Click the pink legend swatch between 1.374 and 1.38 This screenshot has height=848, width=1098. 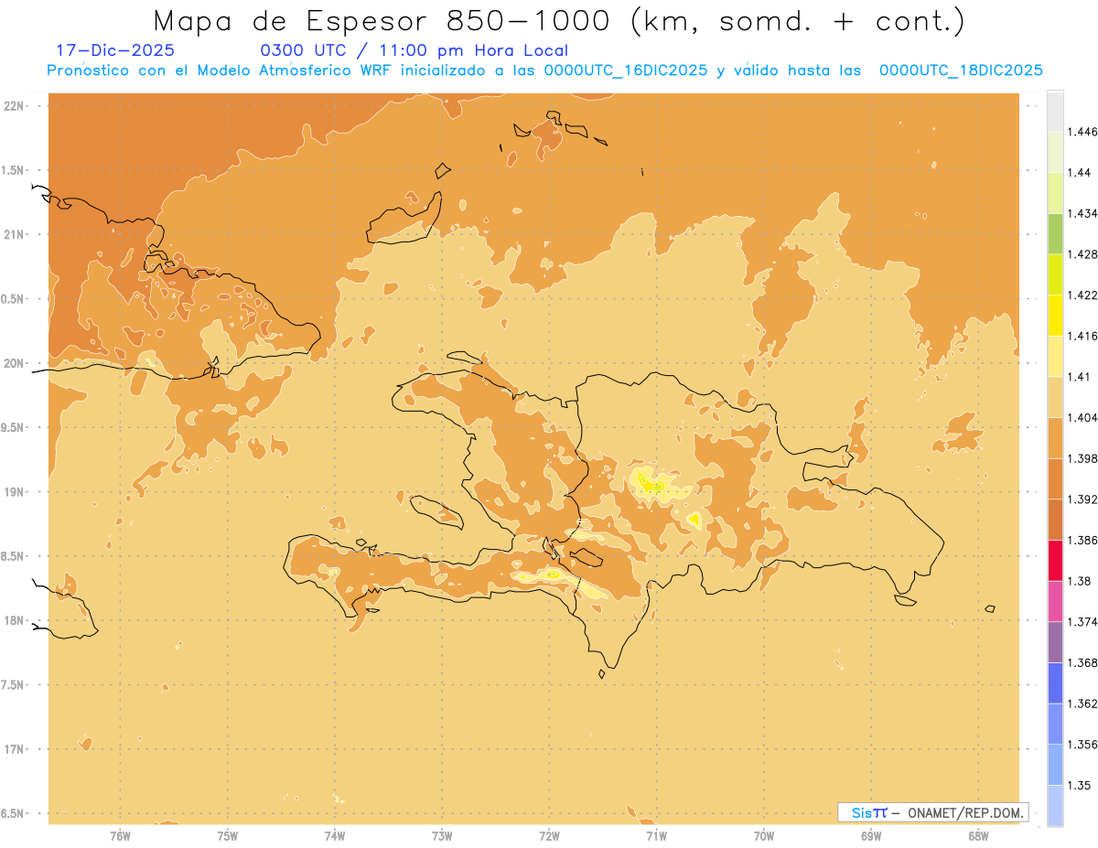click(1055, 602)
